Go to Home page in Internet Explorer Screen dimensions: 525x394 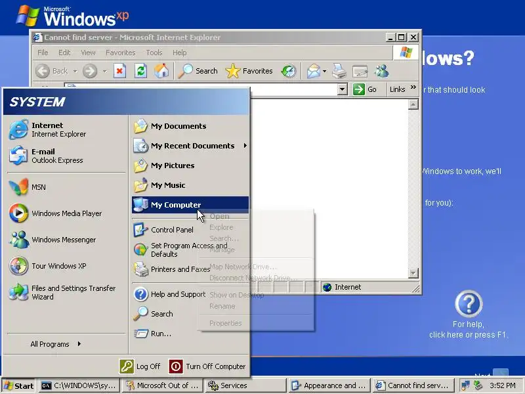point(161,71)
